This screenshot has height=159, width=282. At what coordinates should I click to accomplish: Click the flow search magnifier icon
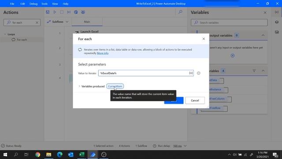[x=180, y=12]
